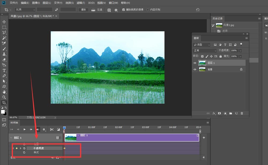Open 滤镜(T) menu

coord(81,3)
